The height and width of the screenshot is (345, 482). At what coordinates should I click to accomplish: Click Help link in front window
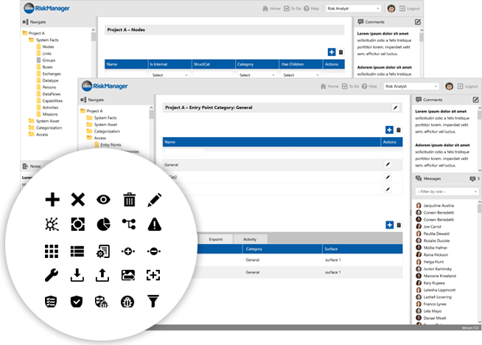click(x=369, y=86)
